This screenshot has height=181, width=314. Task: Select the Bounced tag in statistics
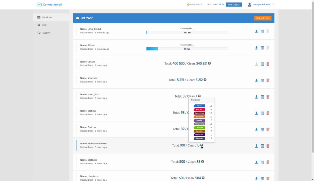199,117
